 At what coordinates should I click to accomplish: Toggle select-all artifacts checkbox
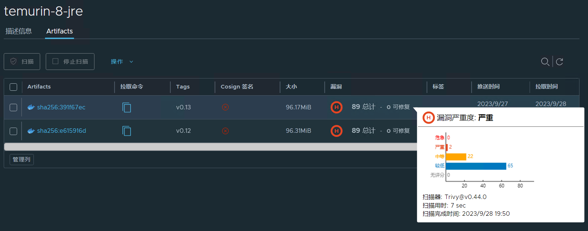[13, 87]
